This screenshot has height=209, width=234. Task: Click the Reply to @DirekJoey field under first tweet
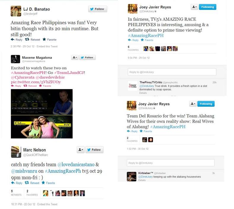click(x=172, y=72)
